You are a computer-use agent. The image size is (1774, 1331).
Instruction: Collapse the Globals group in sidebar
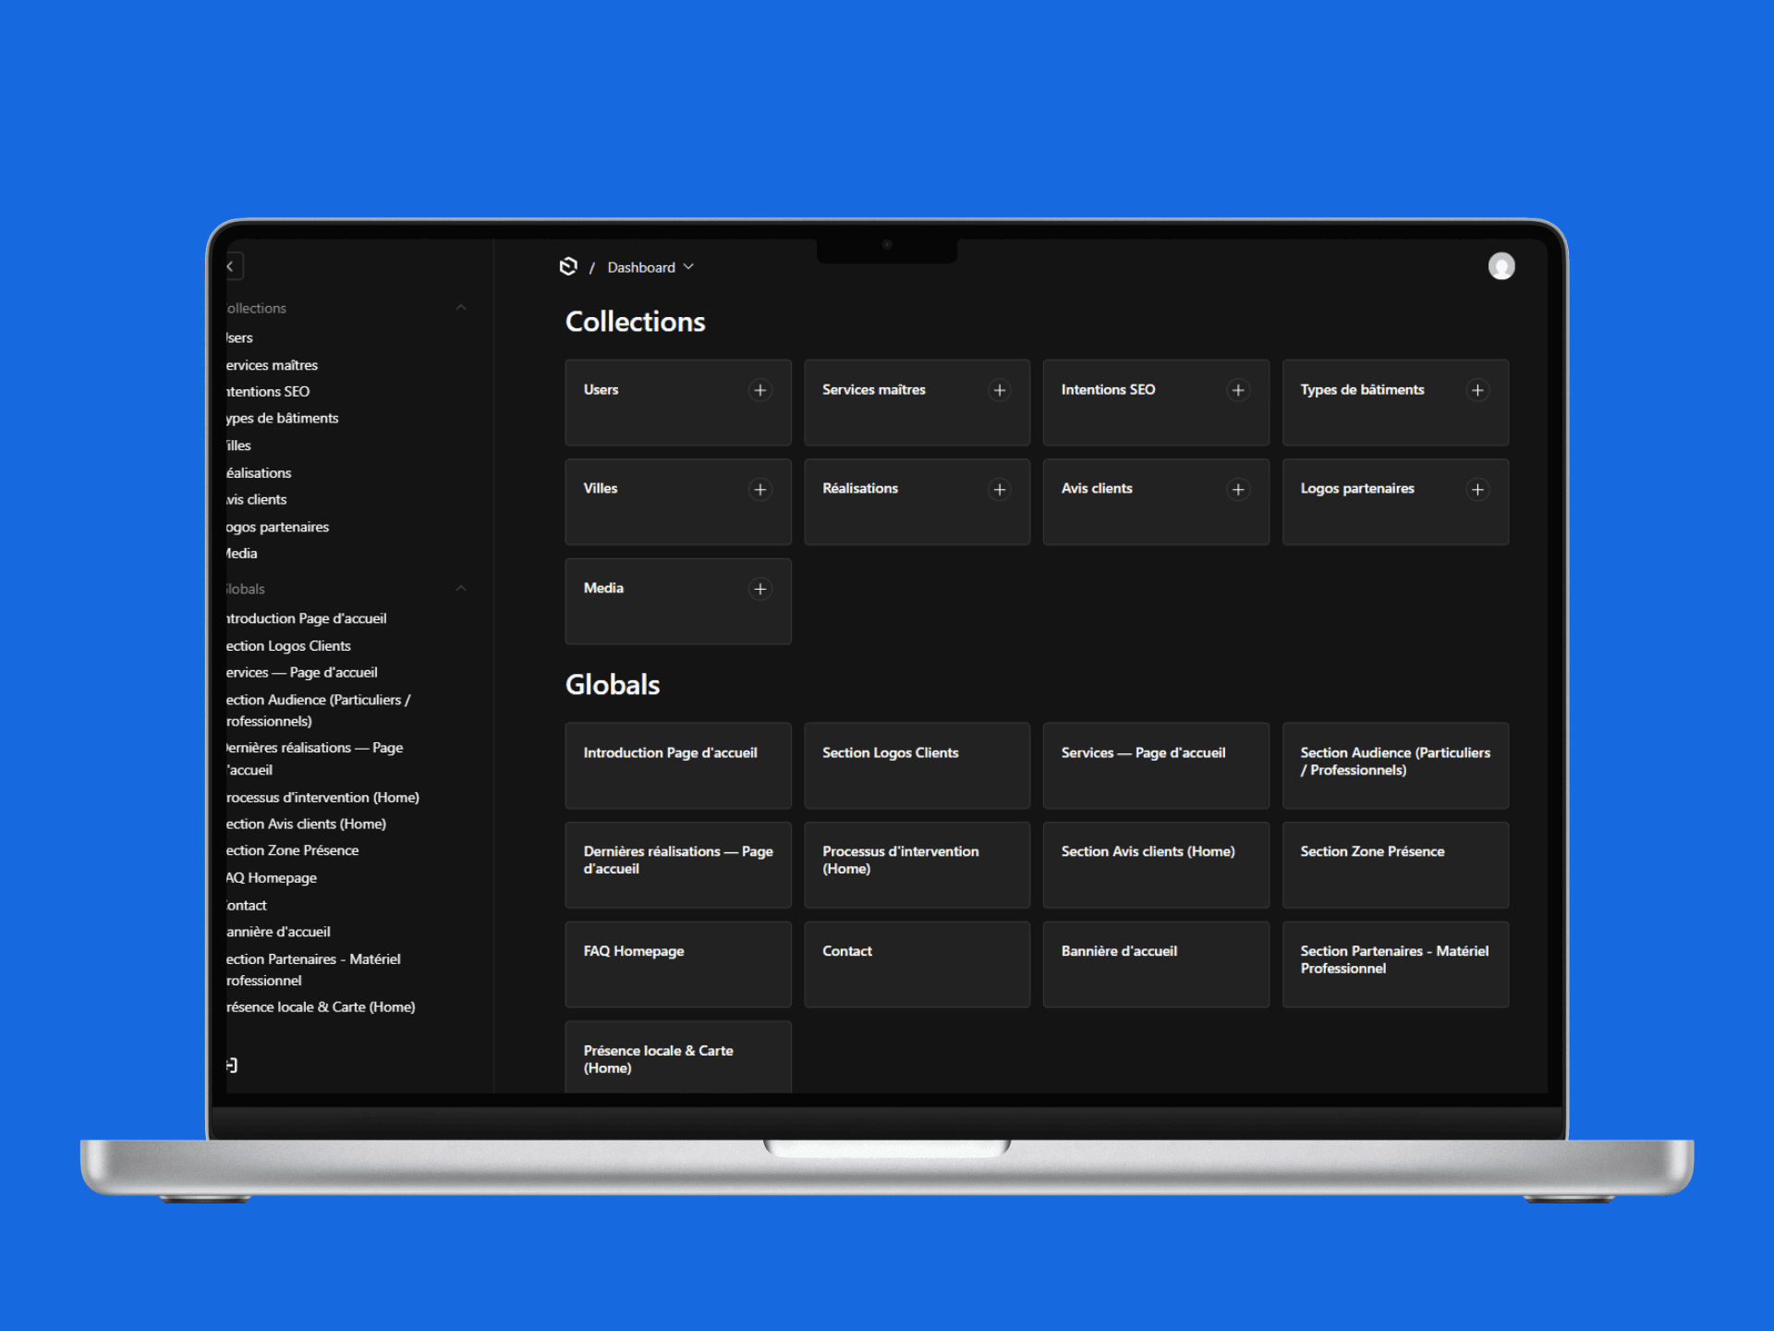click(461, 589)
